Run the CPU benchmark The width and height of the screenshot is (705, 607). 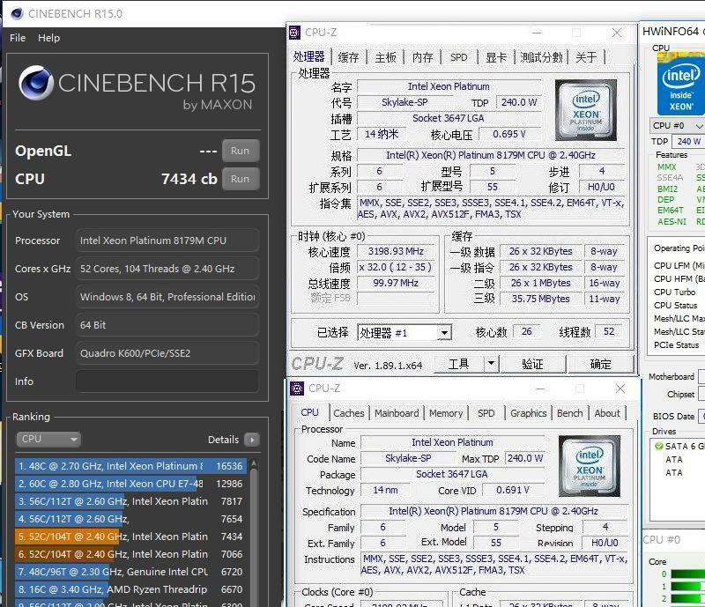click(240, 179)
